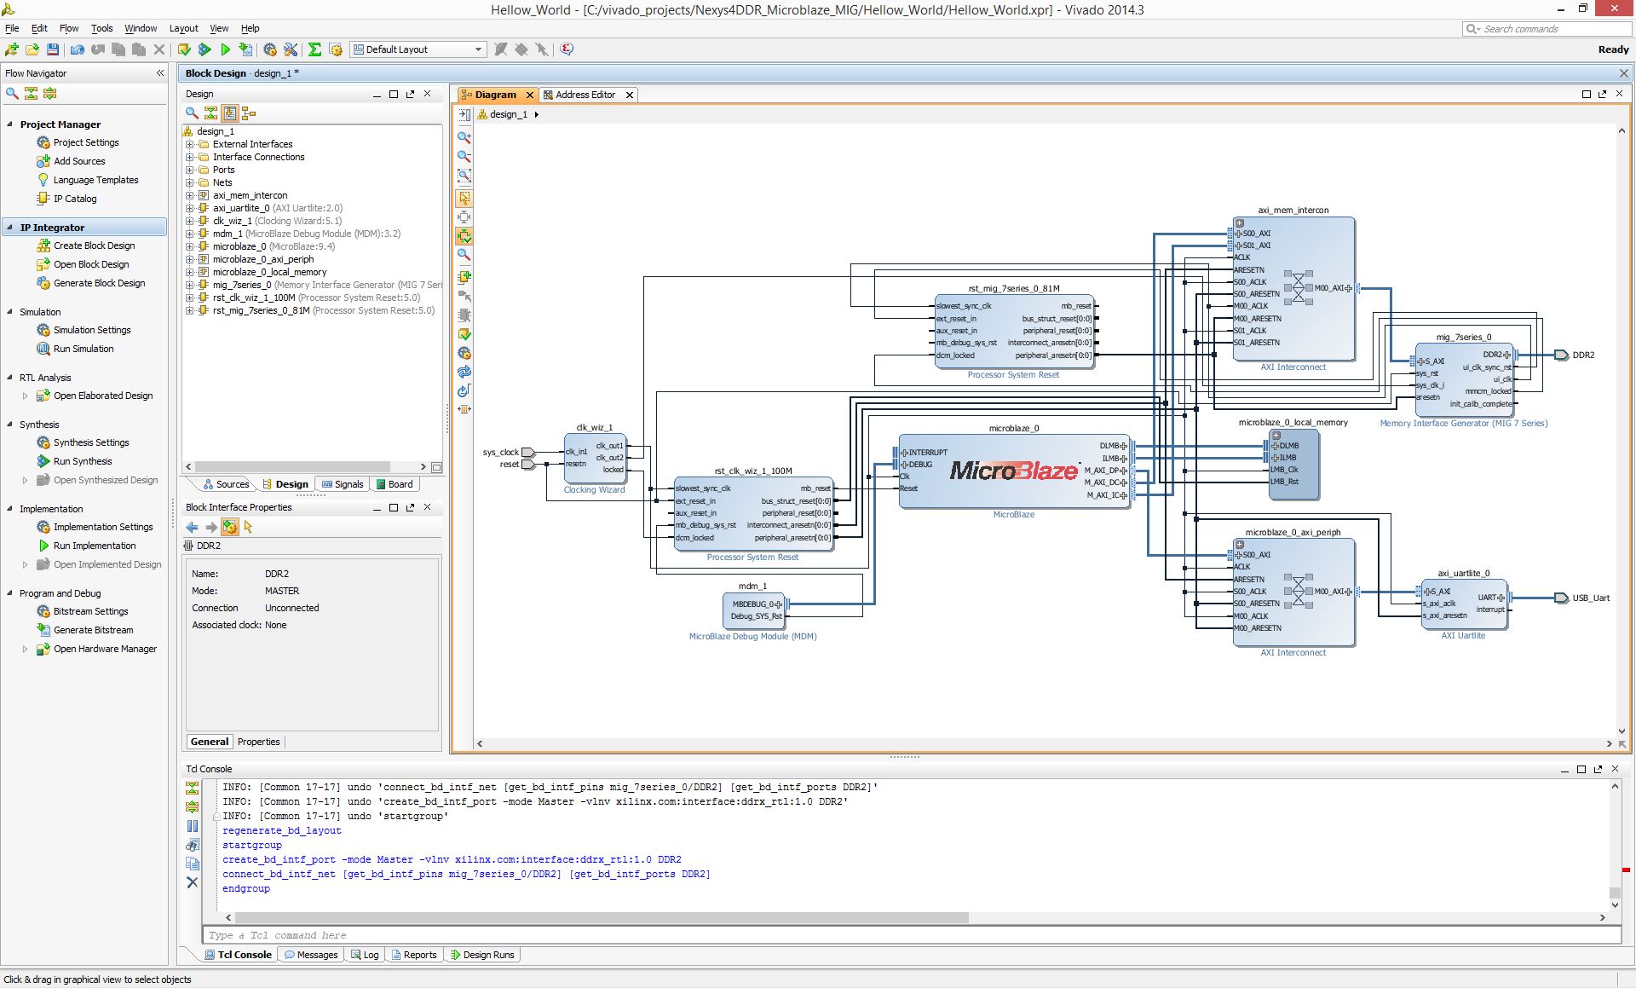
Task: Click Zoom In in diagram toolbar
Action: [464, 137]
